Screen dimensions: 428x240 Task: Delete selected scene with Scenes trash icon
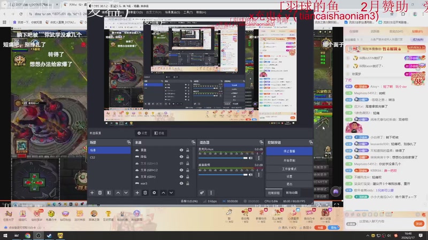pos(100,193)
